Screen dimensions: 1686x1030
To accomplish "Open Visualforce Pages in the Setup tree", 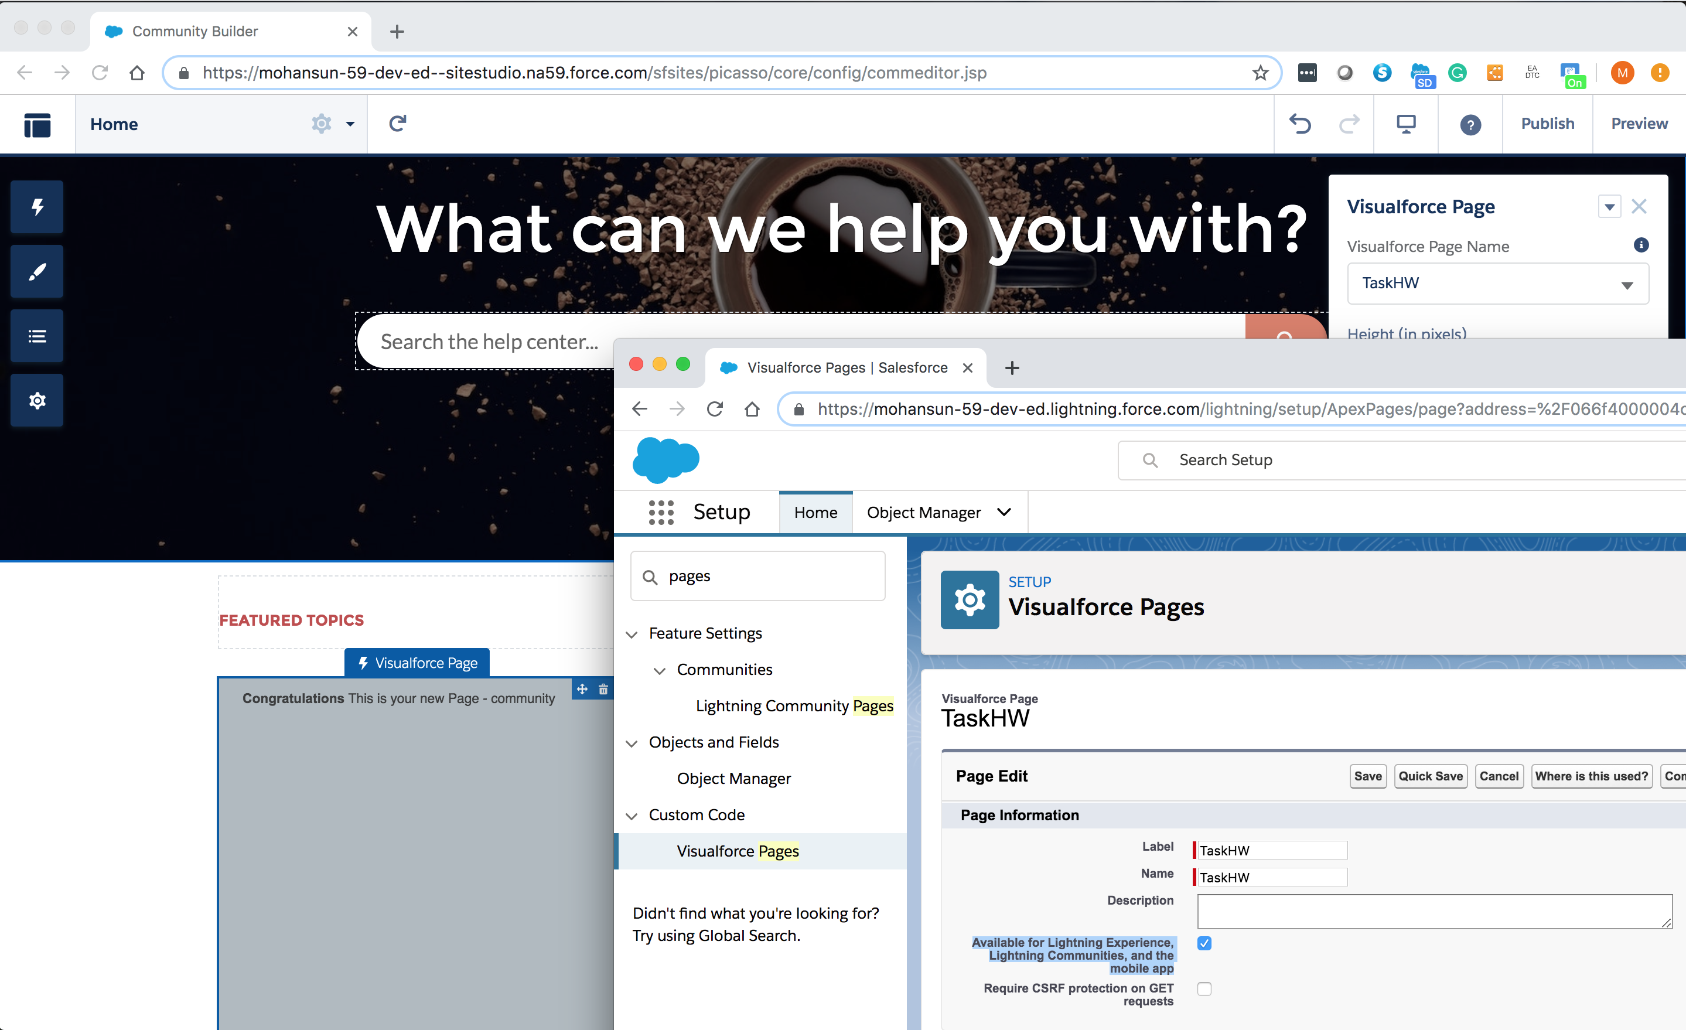I will coord(738,851).
